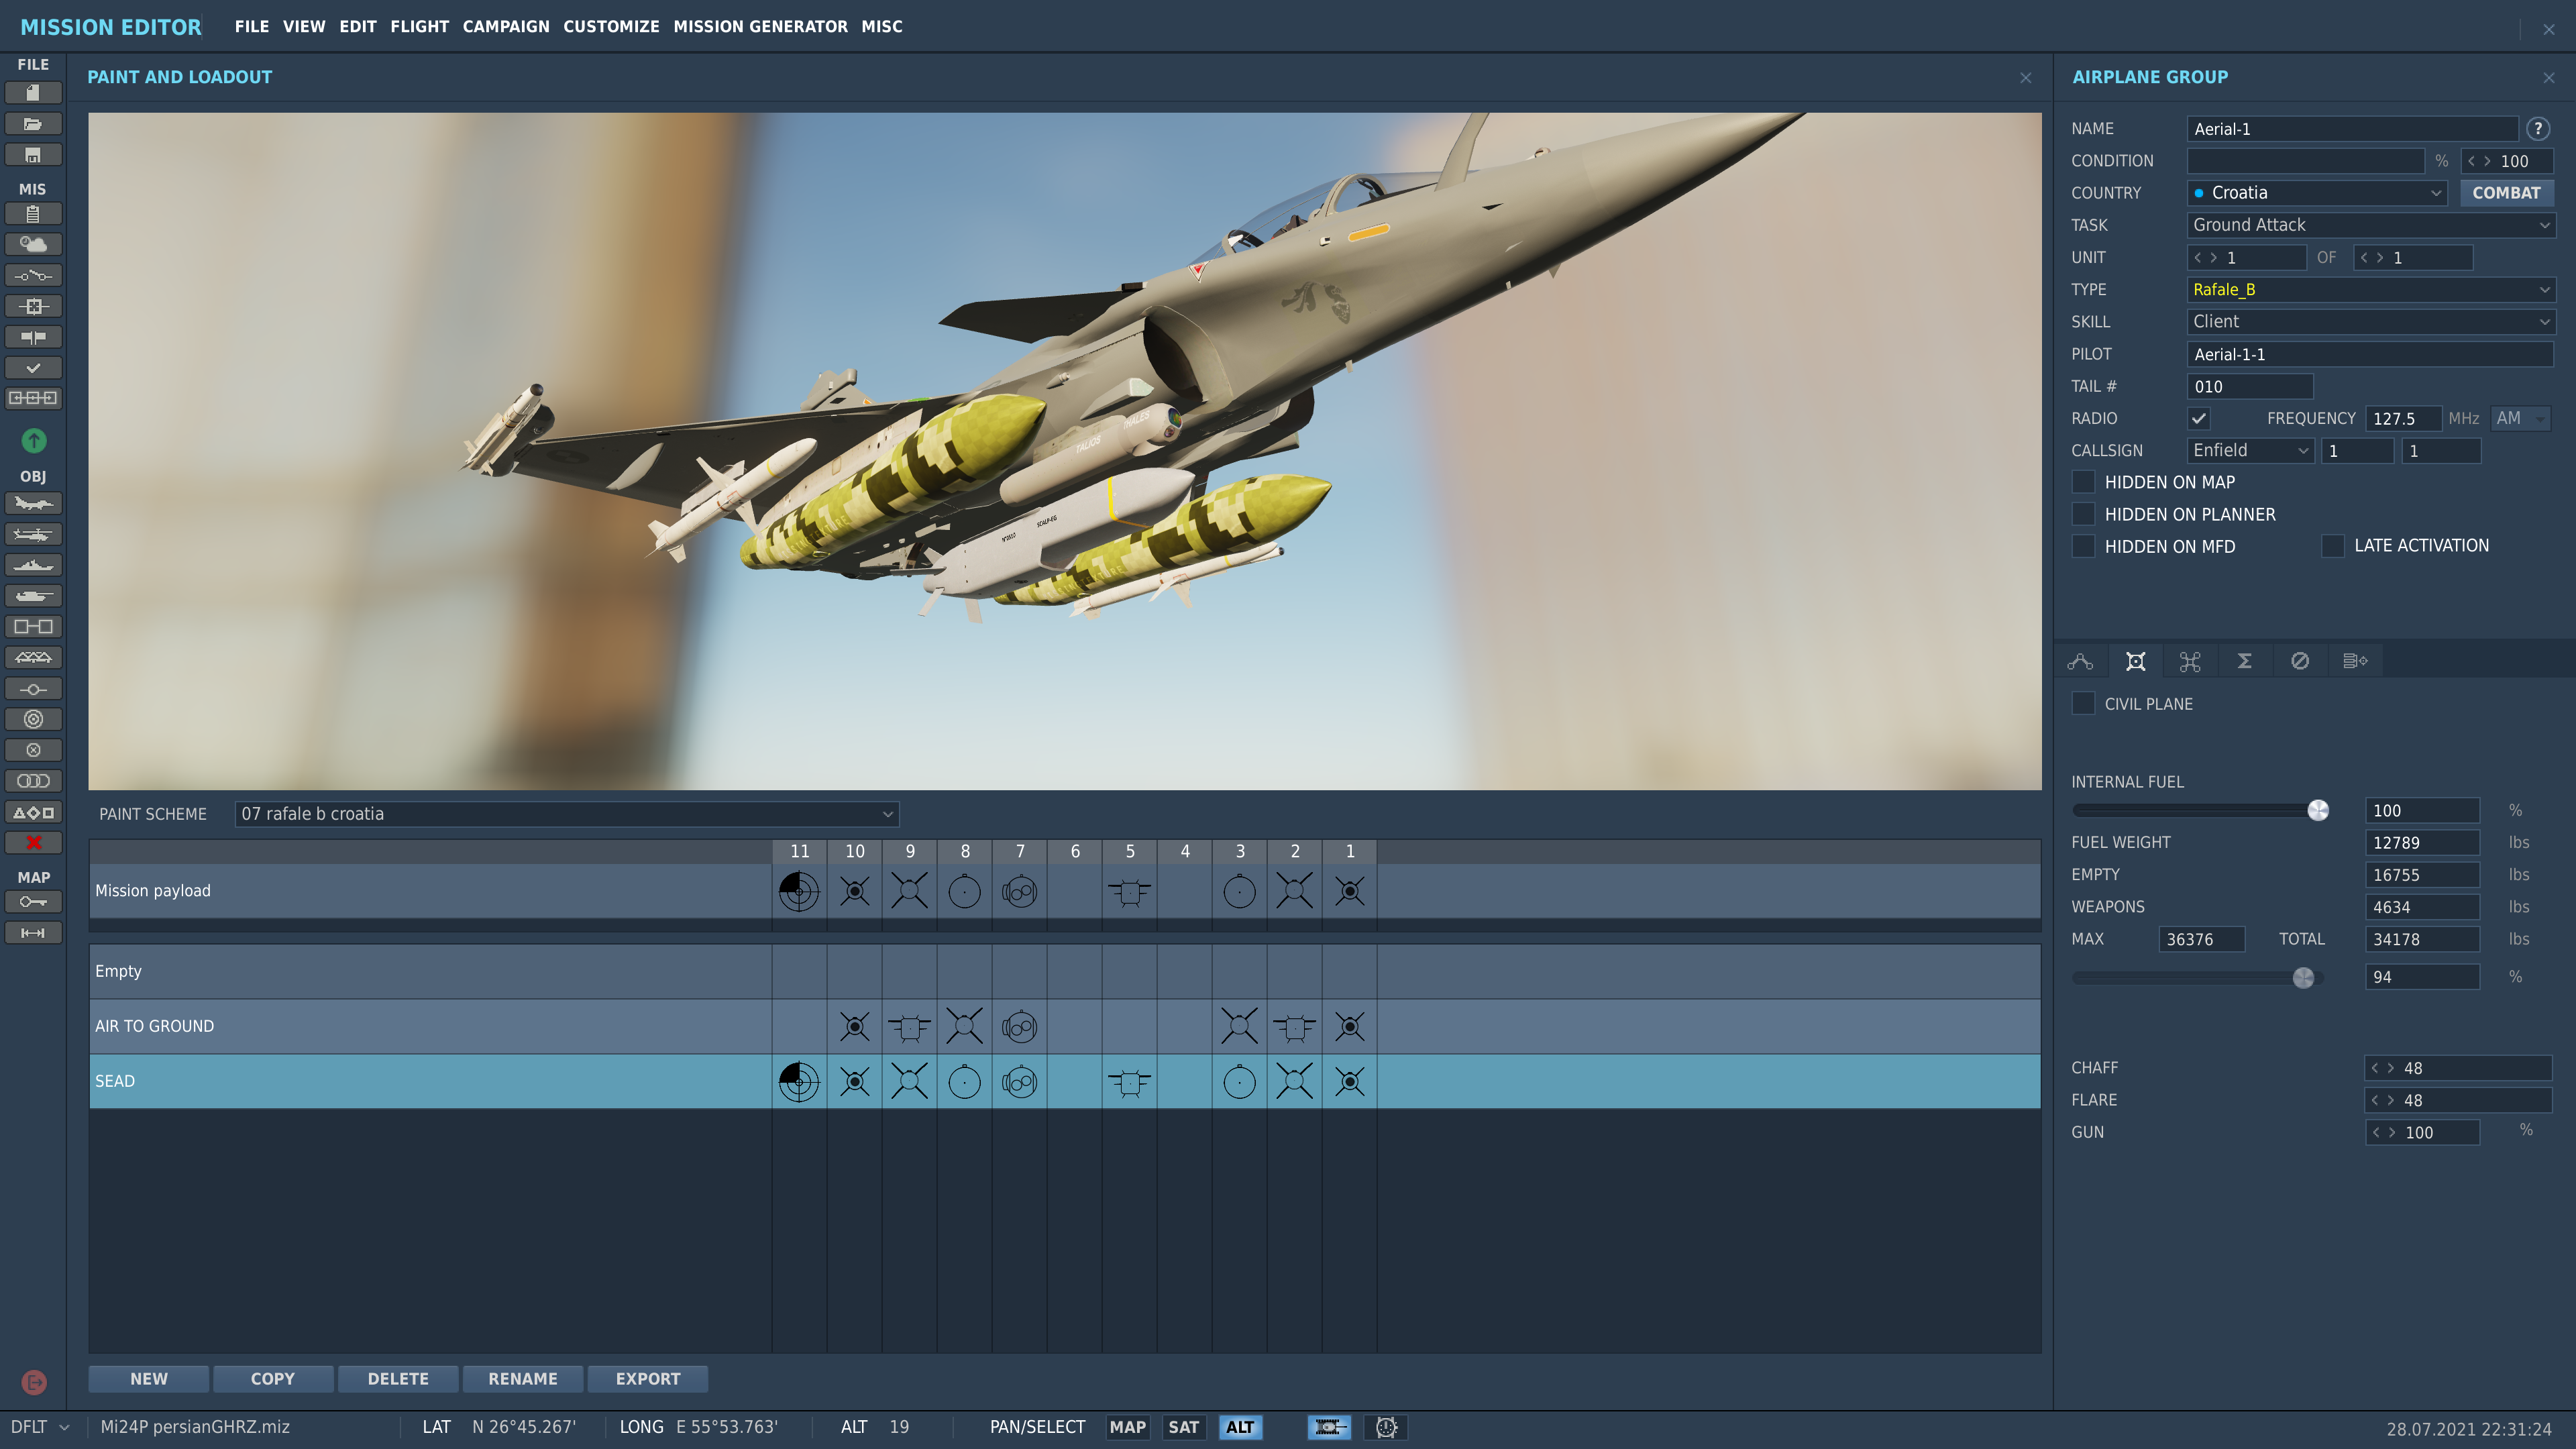
Task: Click the COMBAT button
Action: [2507, 193]
